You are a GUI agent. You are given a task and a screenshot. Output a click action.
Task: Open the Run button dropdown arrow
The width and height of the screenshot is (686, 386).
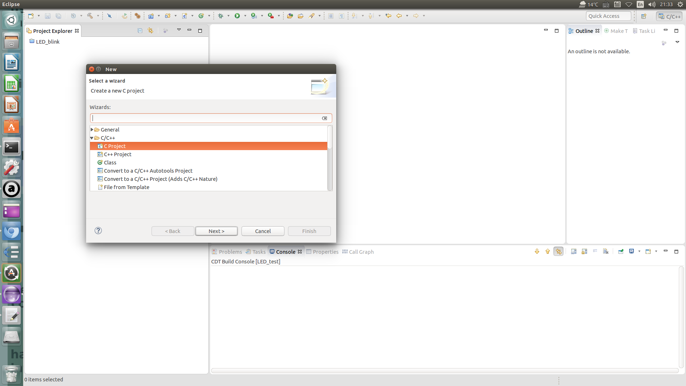pyautogui.click(x=245, y=16)
